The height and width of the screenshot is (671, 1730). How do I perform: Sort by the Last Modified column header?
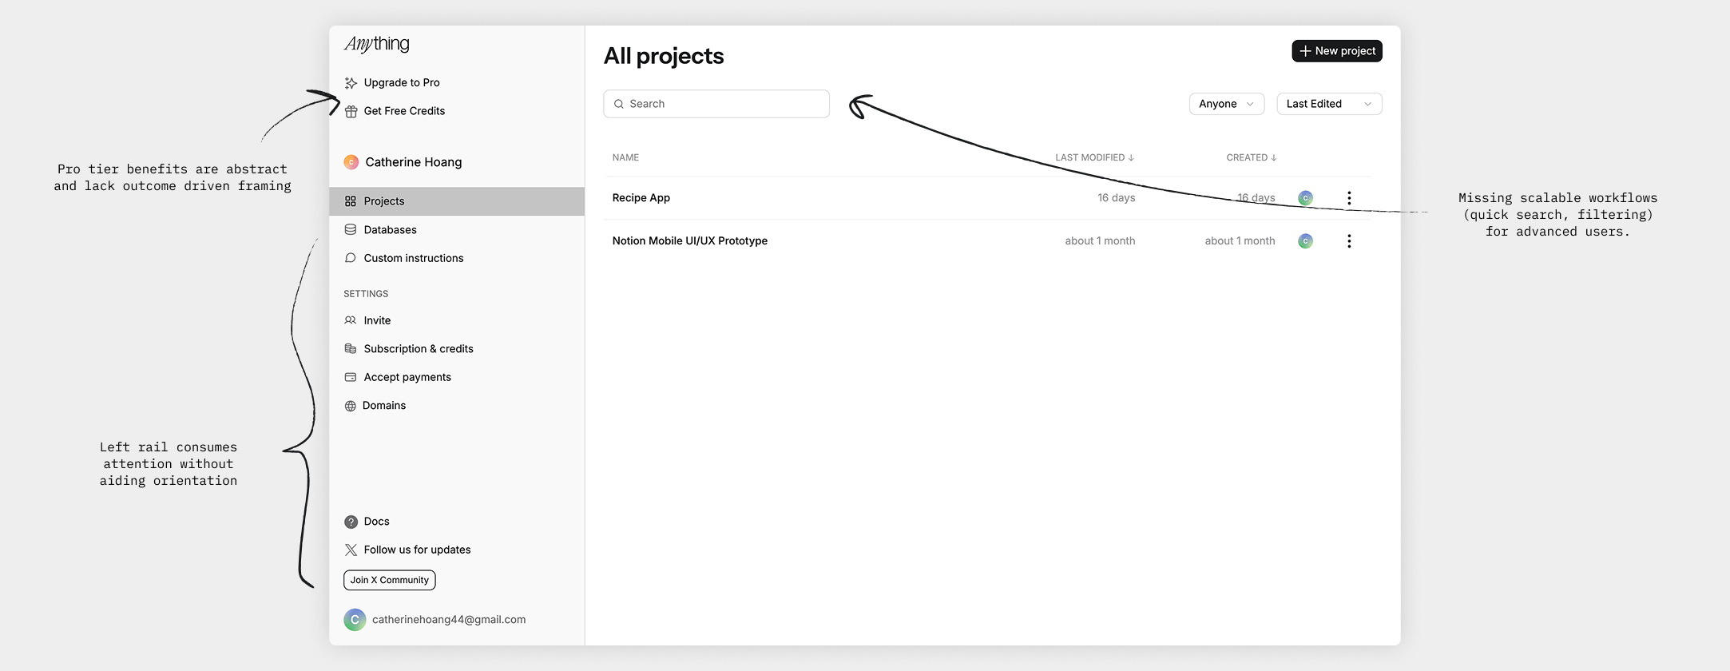pos(1093,157)
